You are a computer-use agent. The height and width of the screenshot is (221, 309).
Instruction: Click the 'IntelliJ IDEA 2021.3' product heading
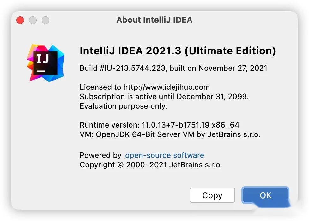coord(130,51)
